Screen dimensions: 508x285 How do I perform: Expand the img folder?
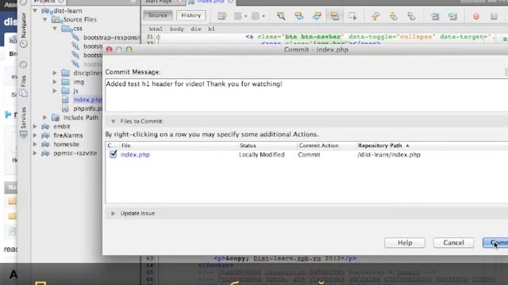coord(55,82)
